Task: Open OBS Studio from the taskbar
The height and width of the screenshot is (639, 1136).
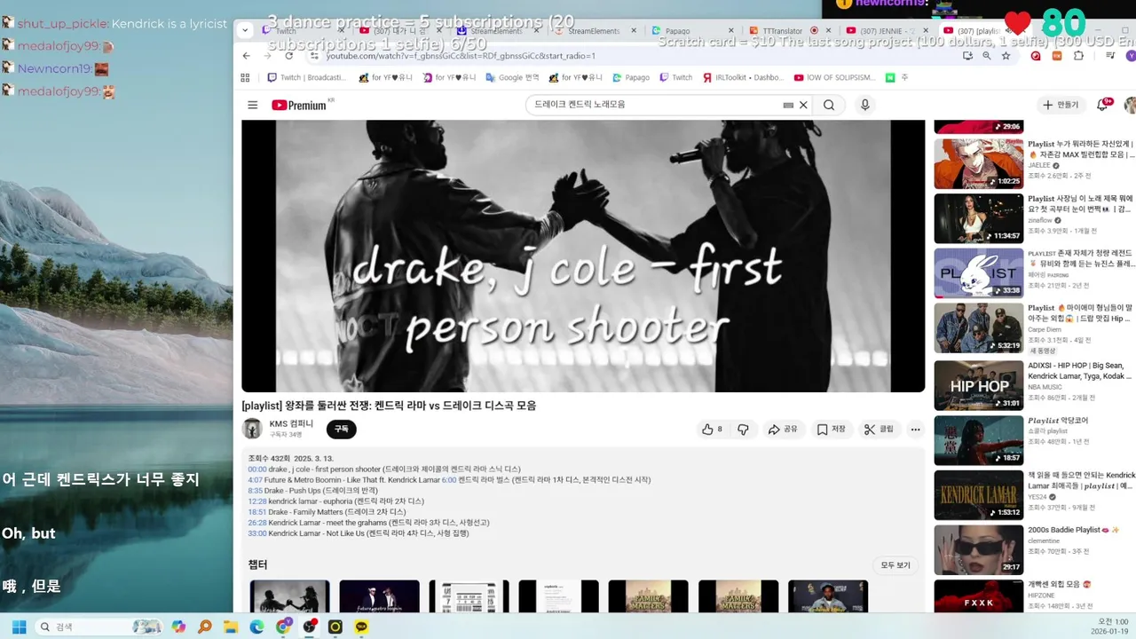Action: [x=310, y=627]
